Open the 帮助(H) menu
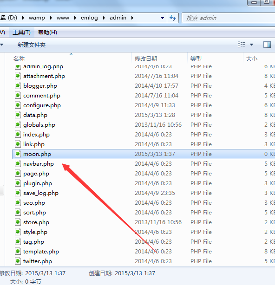Viewport: 275px width, 285px height. [x=47, y=32]
